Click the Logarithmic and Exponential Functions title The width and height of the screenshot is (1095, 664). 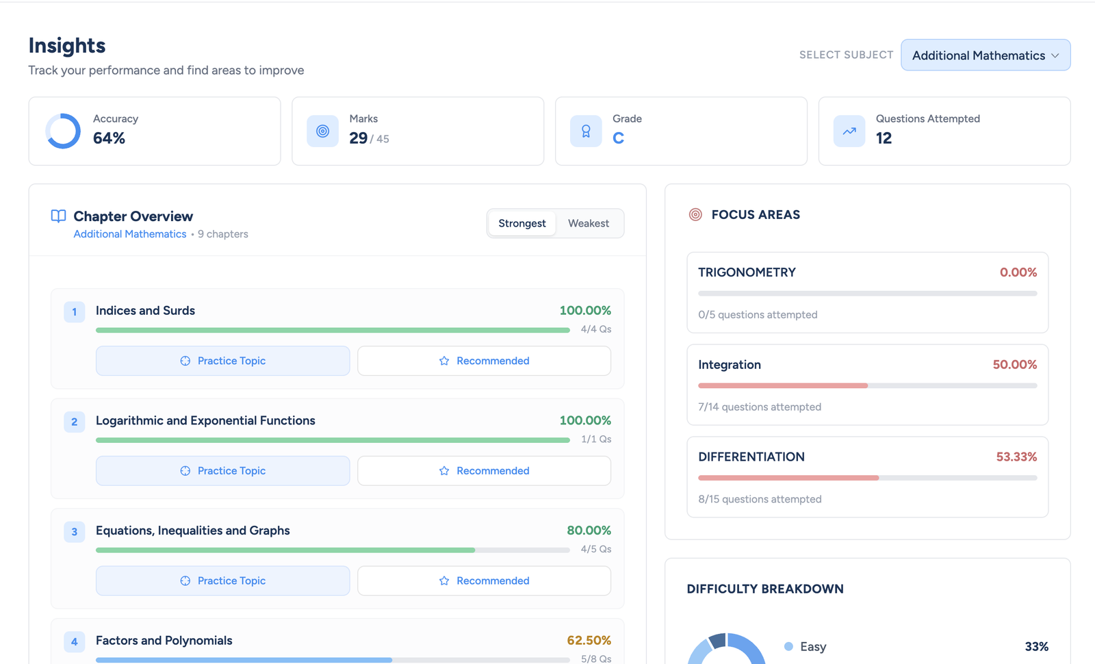coord(205,420)
